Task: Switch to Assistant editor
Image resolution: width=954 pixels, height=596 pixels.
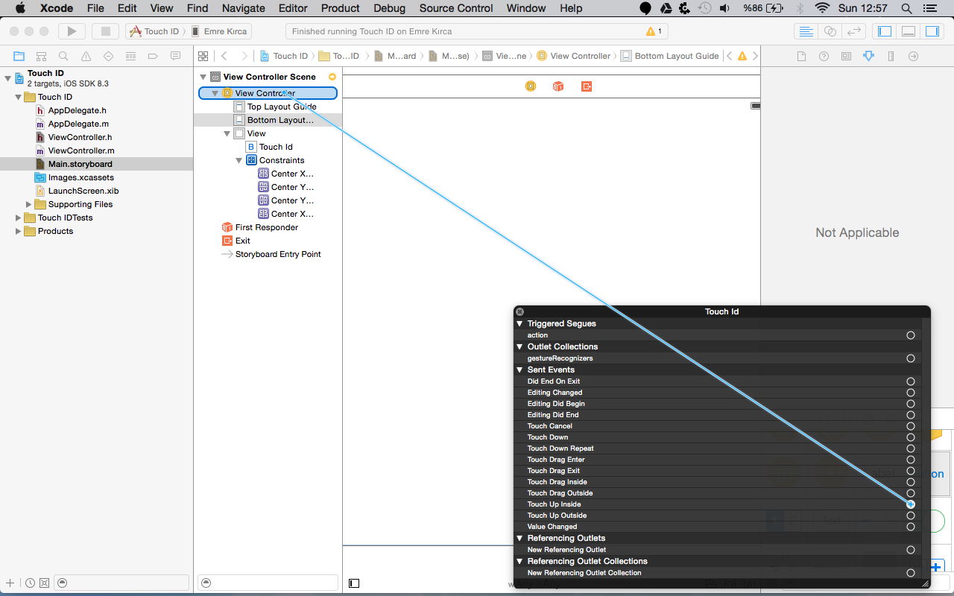Action: tap(830, 31)
